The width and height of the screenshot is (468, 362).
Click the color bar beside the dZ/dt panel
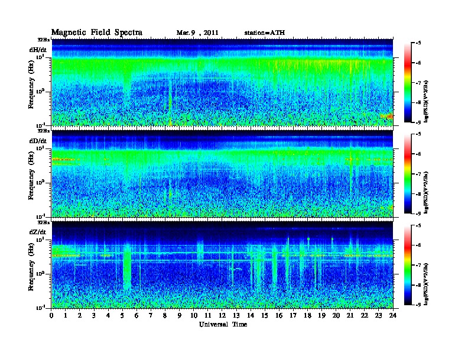pyautogui.click(x=408, y=265)
